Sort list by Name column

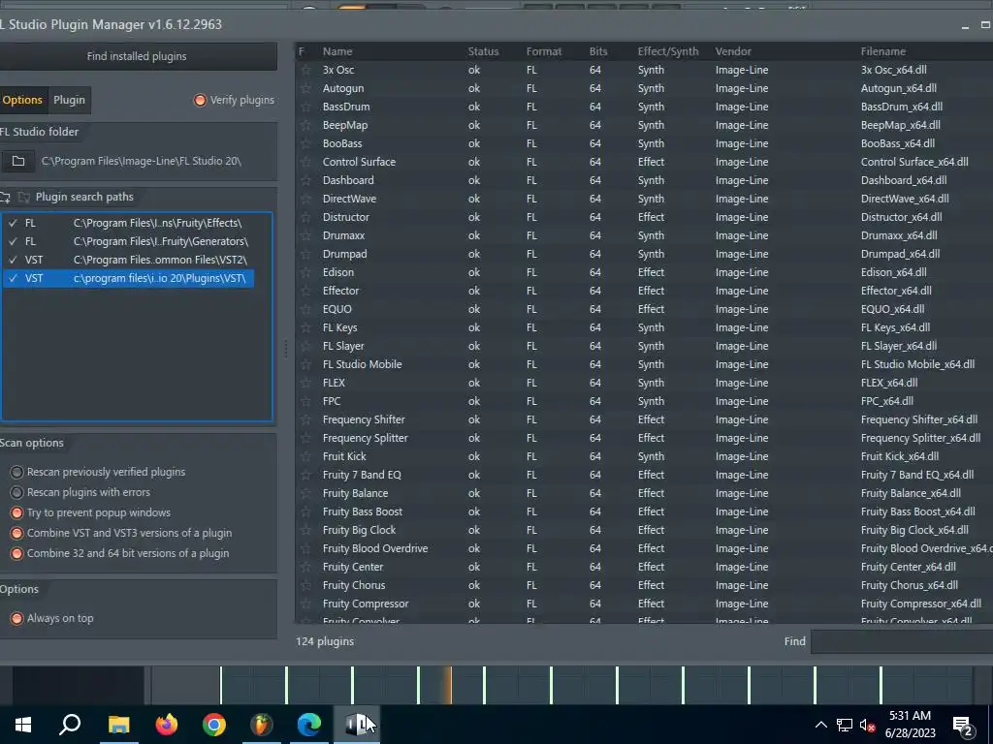(337, 52)
